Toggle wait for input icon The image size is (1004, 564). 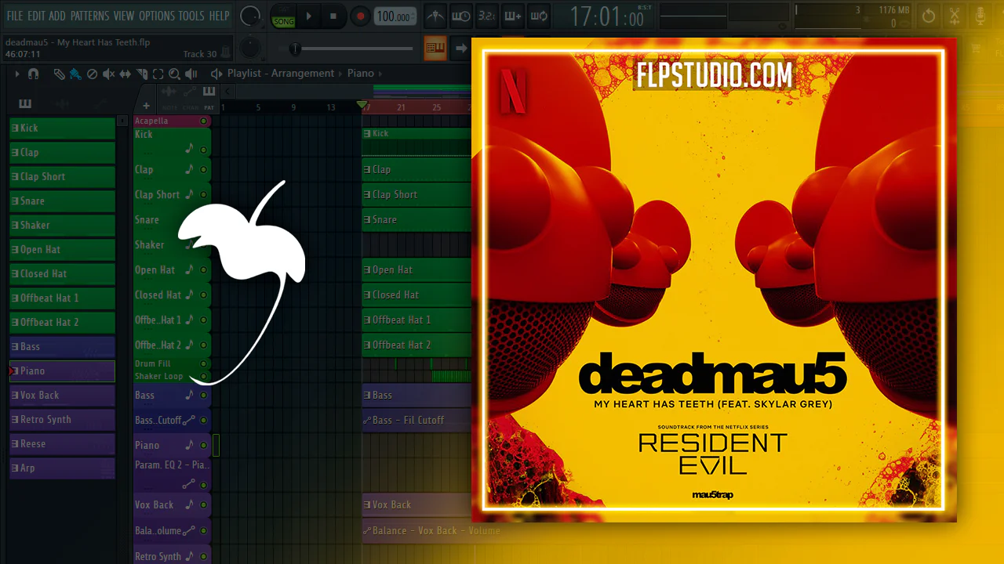point(461,16)
